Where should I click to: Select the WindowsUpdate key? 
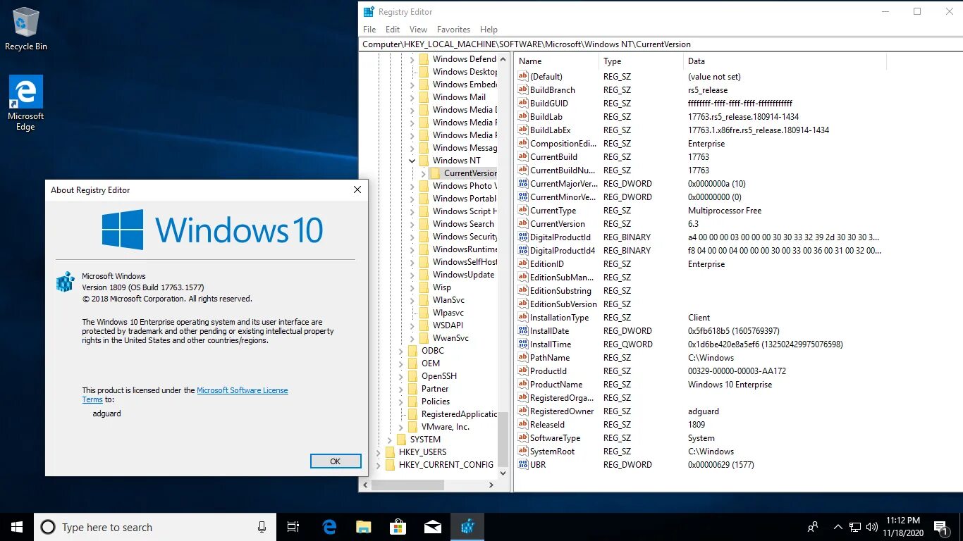coord(463,275)
